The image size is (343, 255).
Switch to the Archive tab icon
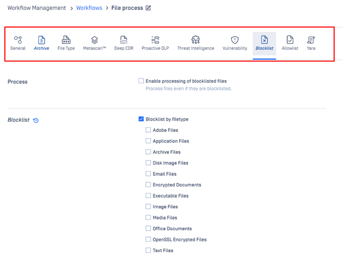pos(42,40)
